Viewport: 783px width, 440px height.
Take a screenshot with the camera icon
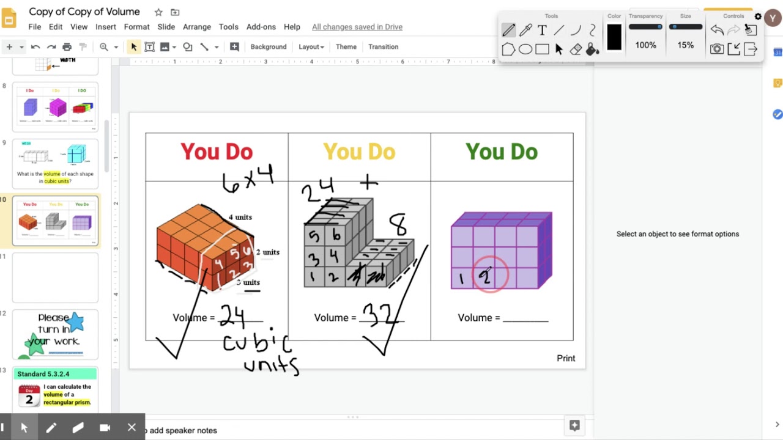717,49
